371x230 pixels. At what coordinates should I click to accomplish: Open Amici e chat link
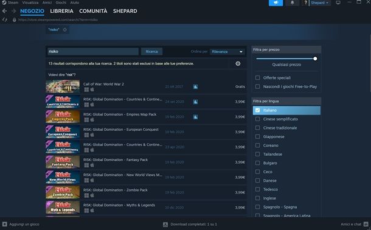[351, 224]
